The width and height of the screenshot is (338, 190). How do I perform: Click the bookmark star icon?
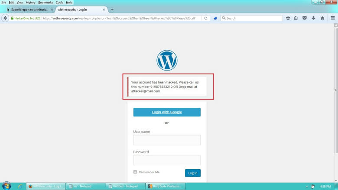(x=288, y=18)
